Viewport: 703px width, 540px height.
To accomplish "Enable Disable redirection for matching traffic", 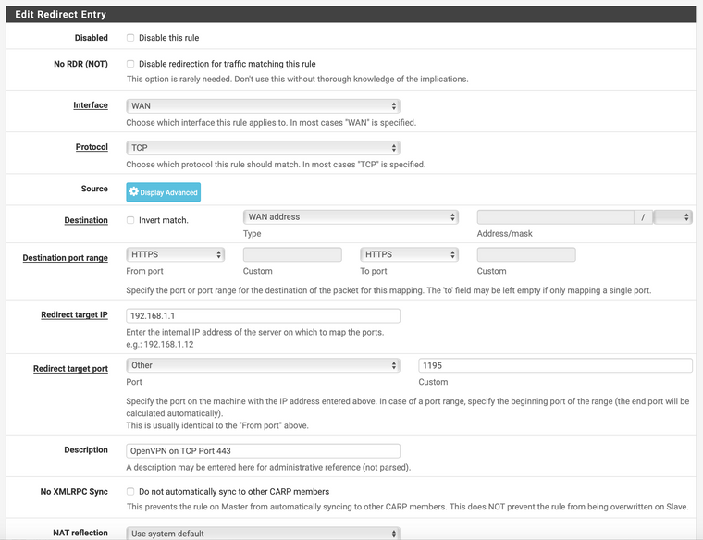I will coord(130,64).
